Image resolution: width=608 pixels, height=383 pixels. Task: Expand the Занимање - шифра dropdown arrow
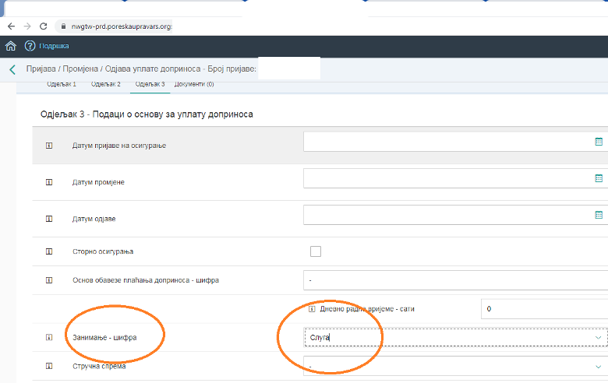pos(599,337)
